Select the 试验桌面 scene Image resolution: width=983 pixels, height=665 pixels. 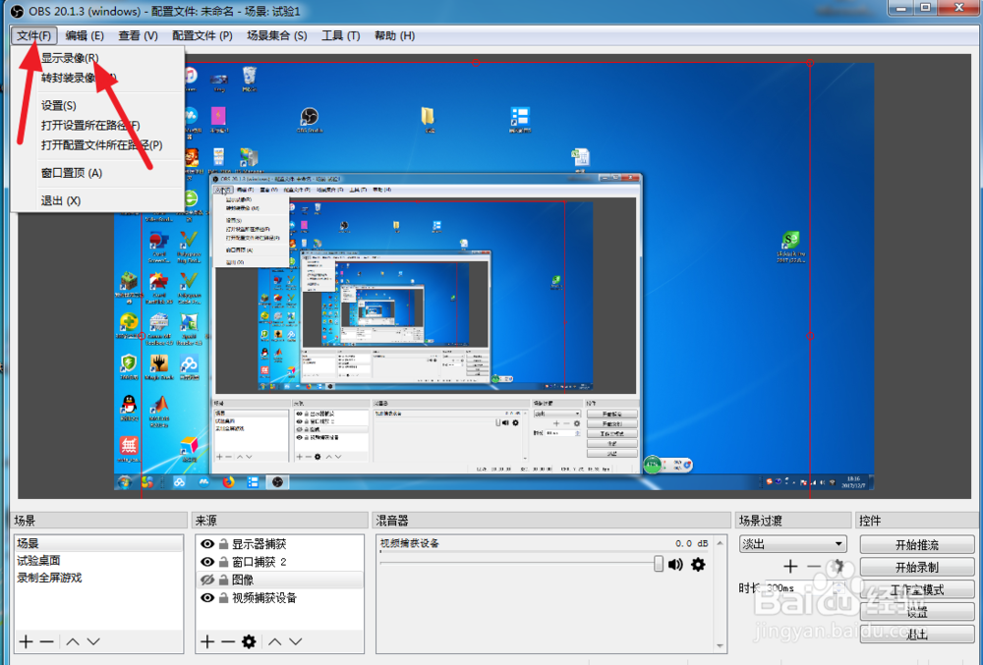[98, 561]
